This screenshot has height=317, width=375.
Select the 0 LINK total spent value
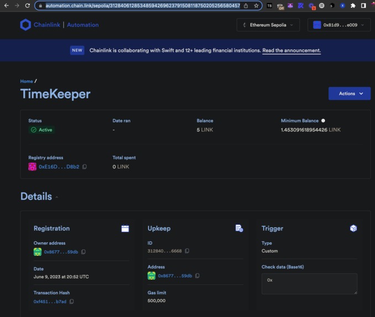[x=121, y=167]
